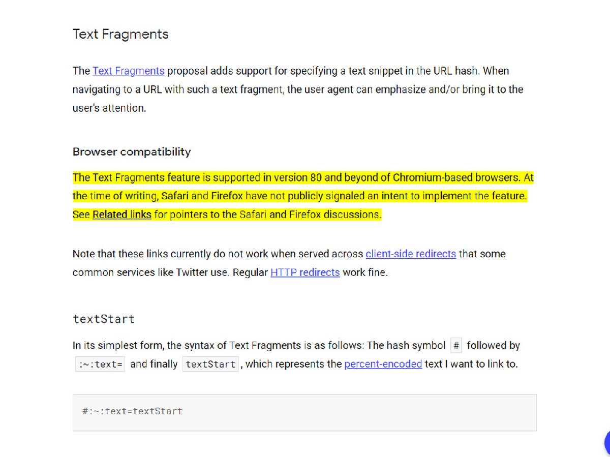Click the Text Fragments page heading
This screenshot has width=610, height=457.
click(x=120, y=35)
